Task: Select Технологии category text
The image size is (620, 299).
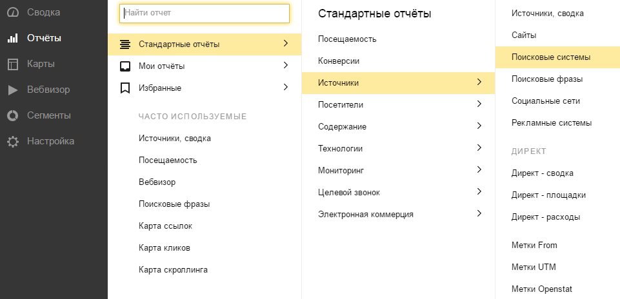Action: pos(340,148)
